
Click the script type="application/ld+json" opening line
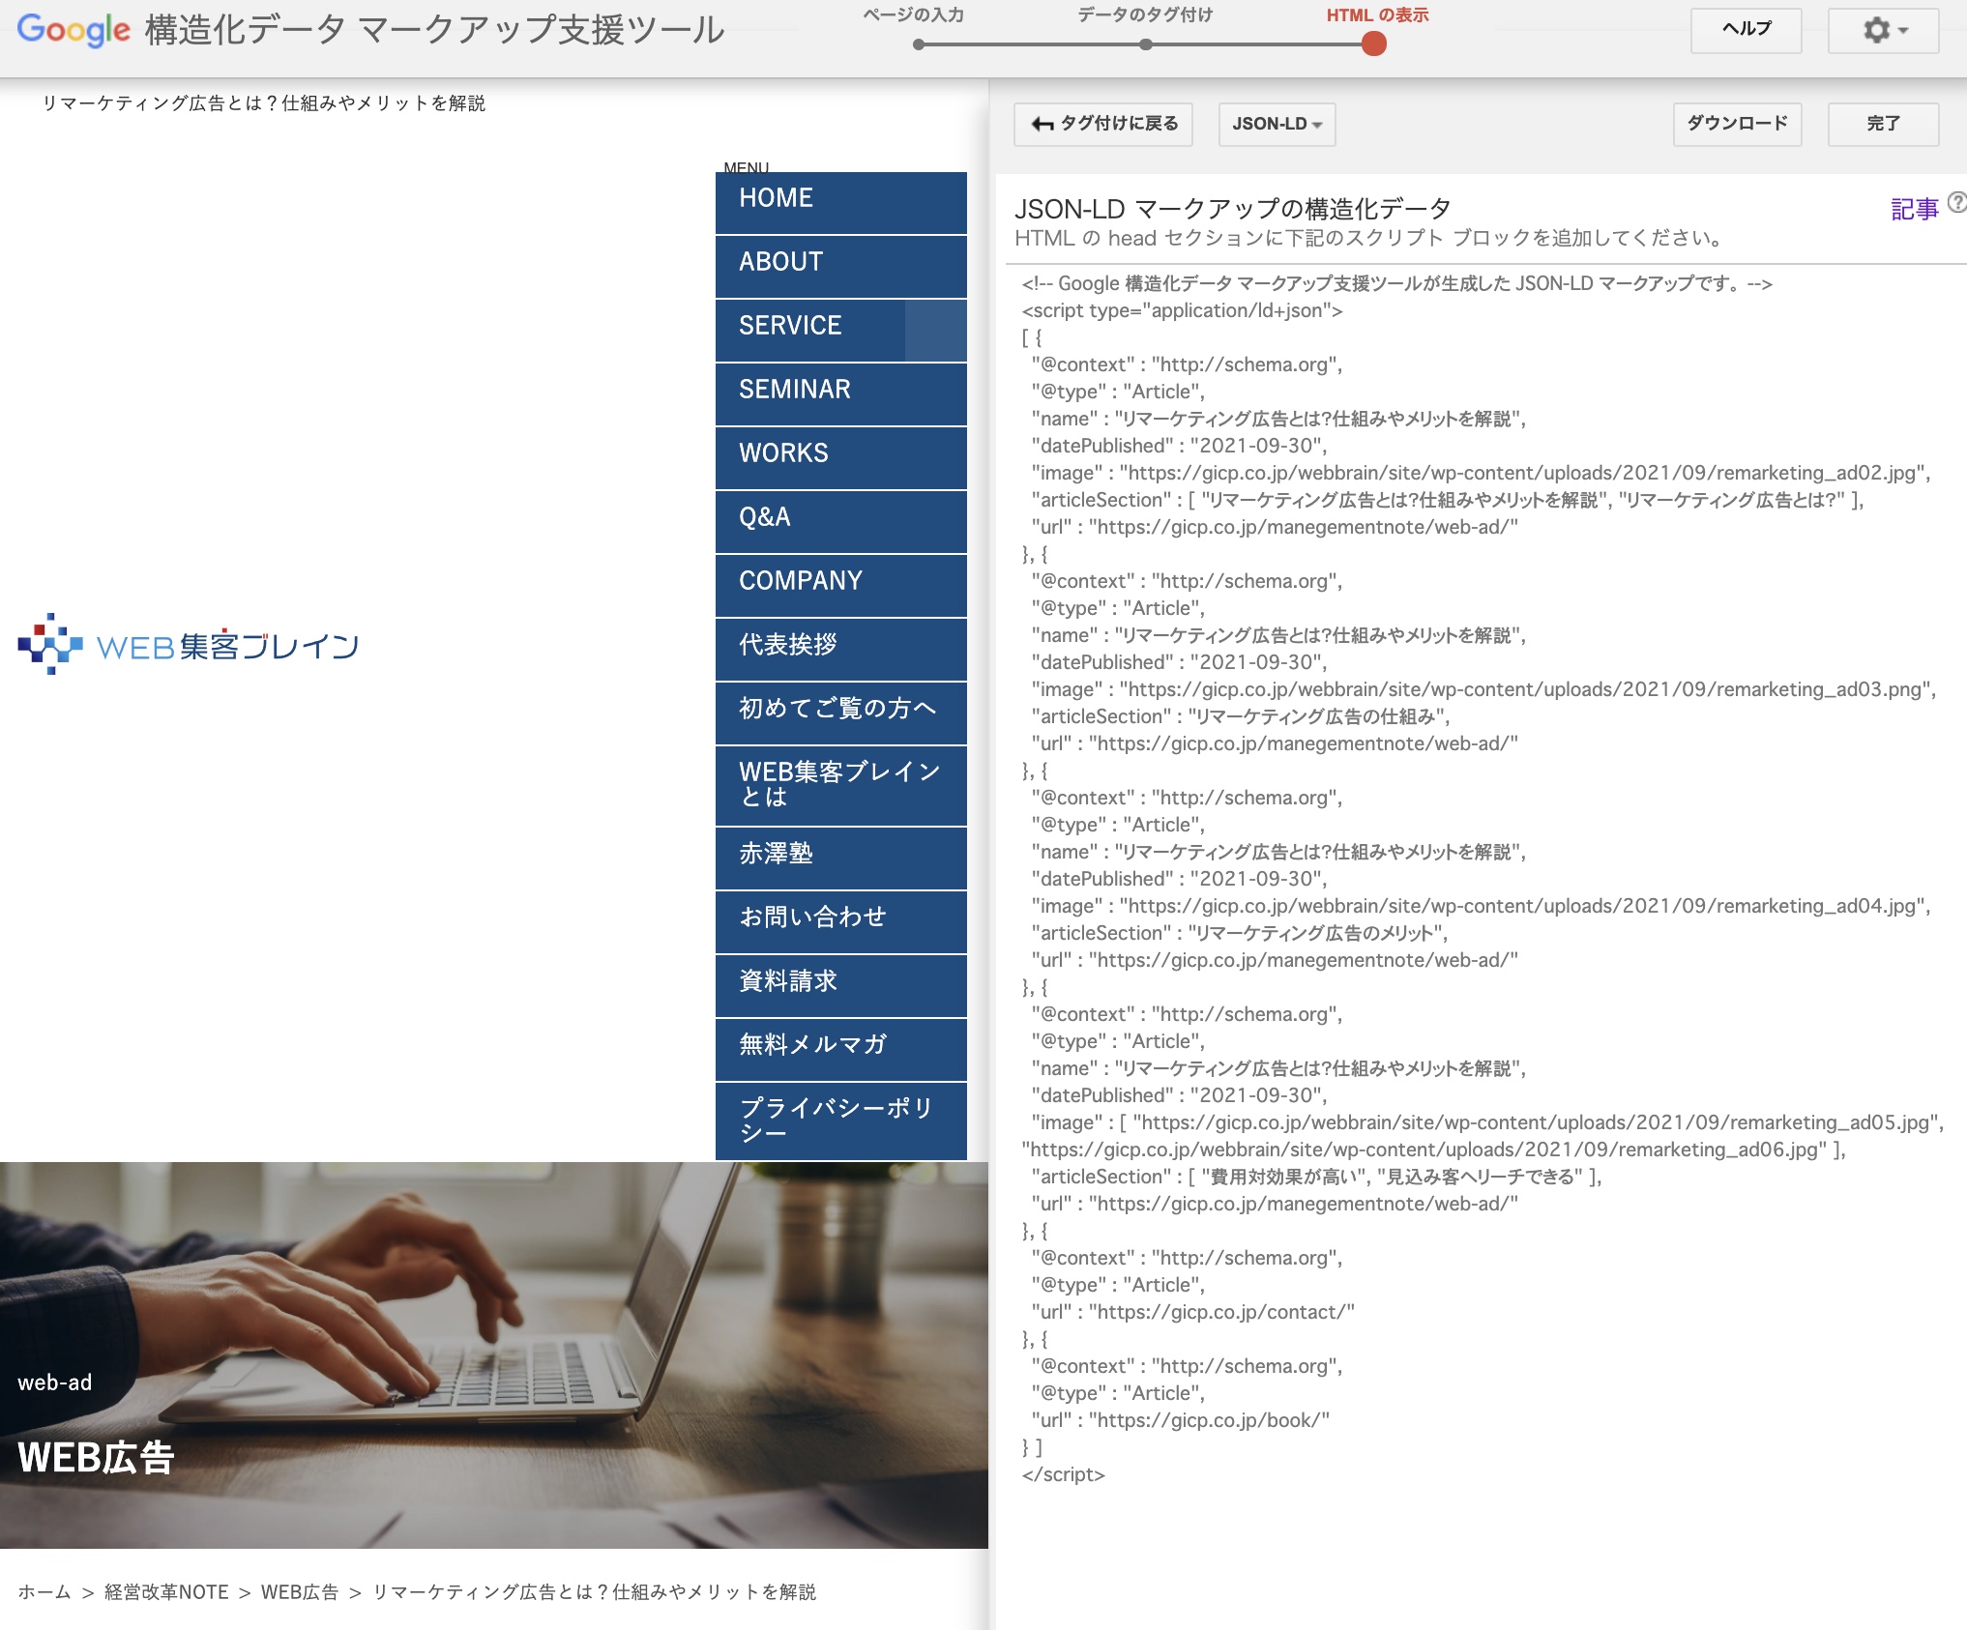point(1183,310)
